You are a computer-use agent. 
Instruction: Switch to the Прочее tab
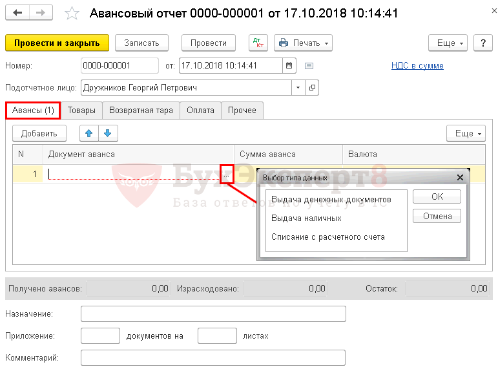click(x=242, y=111)
